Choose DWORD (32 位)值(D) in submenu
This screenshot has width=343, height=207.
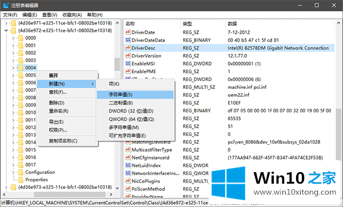point(135,111)
